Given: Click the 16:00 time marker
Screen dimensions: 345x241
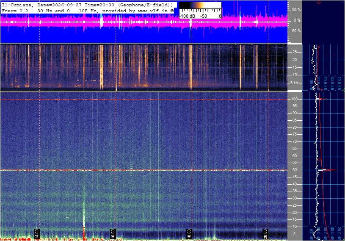Looking at the screenshot, I should pos(113,234).
